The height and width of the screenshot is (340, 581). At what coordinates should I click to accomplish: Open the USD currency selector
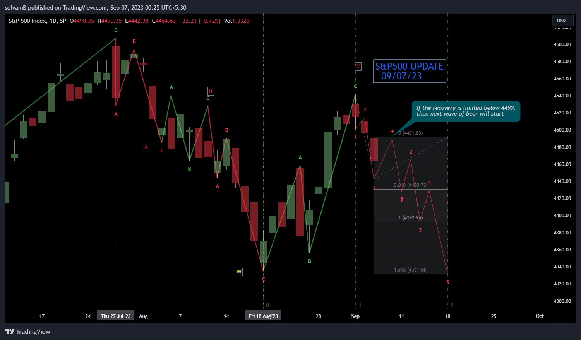click(562, 21)
